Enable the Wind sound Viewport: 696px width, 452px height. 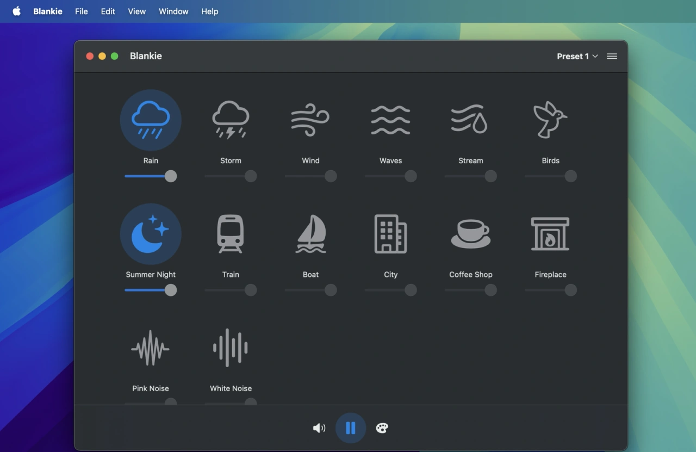(x=310, y=120)
